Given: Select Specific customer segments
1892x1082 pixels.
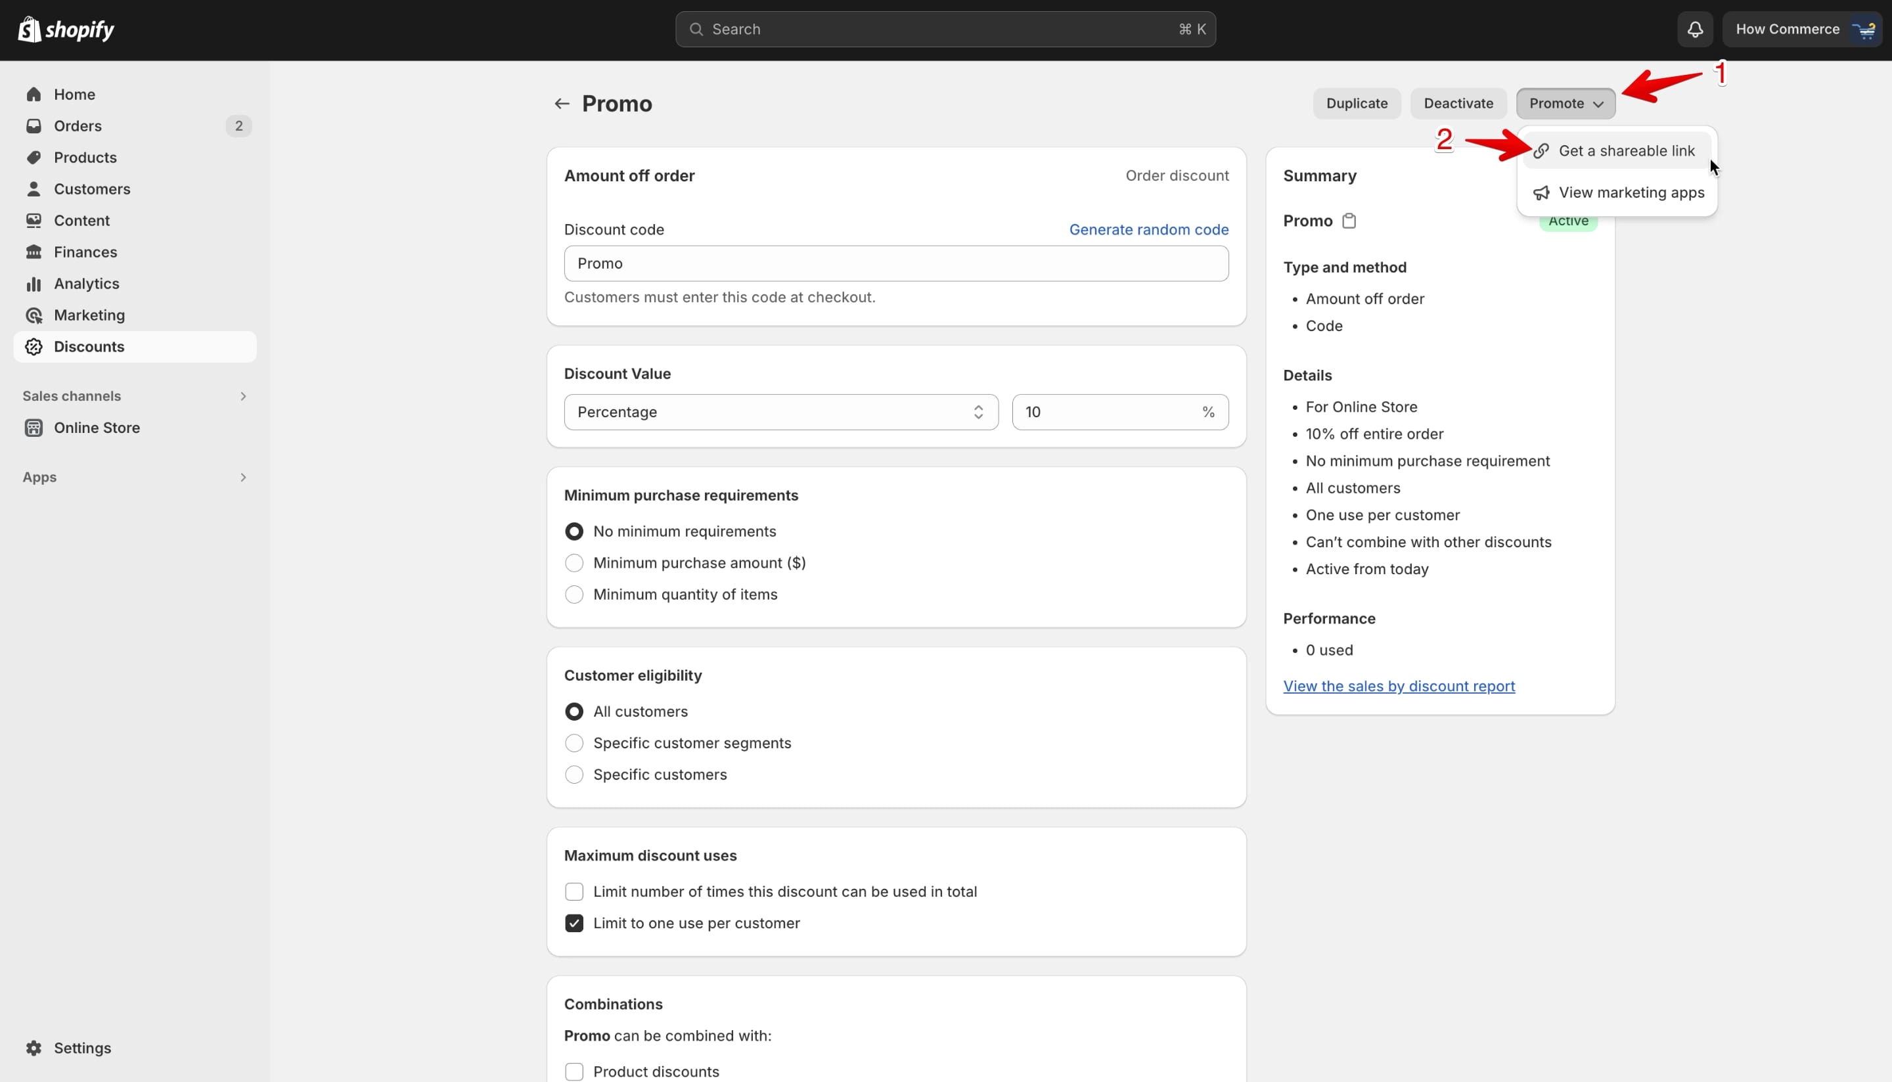Looking at the screenshot, I should [574, 743].
